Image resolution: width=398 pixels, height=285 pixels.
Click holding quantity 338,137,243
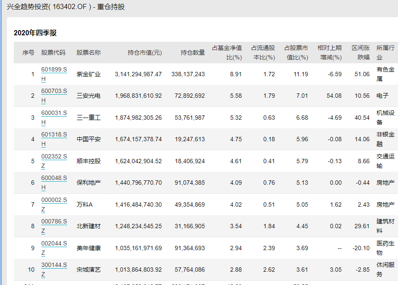click(188, 74)
